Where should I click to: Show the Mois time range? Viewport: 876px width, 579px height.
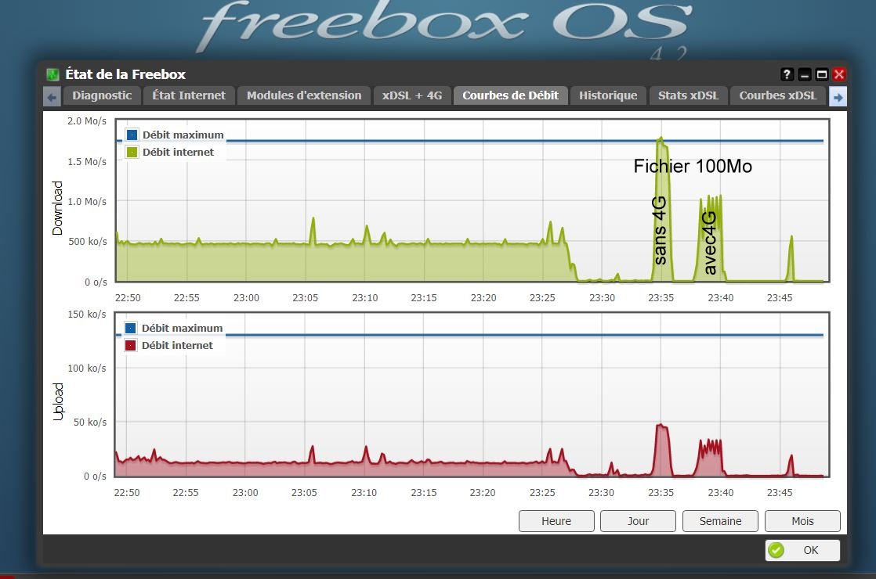[802, 521]
